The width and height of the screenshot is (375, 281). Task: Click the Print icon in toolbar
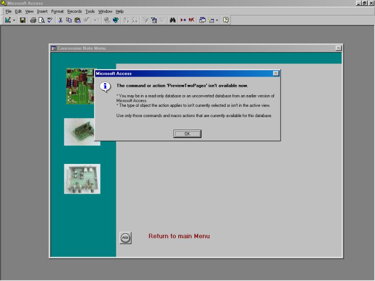tap(33, 20)
